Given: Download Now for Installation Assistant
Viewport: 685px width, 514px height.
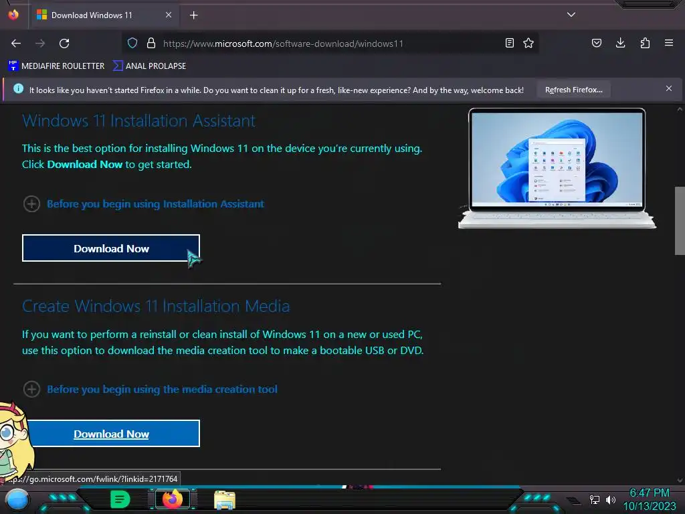Looking at the screenshot, I should coord(111,248).
